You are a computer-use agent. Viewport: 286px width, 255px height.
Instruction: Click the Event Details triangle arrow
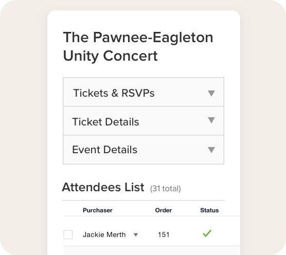pos(211,150)
